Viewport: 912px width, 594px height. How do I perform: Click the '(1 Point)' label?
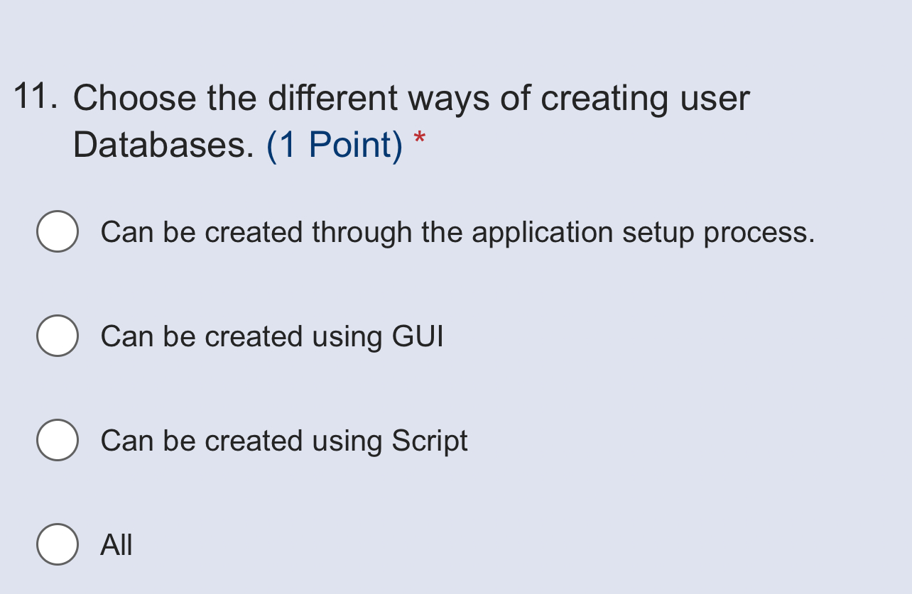tap(334, 145)
